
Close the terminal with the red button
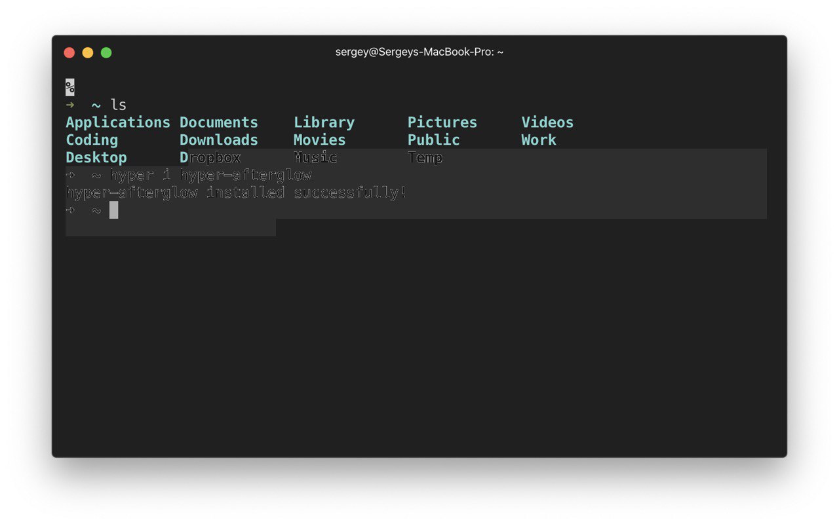tap(69, 52)
